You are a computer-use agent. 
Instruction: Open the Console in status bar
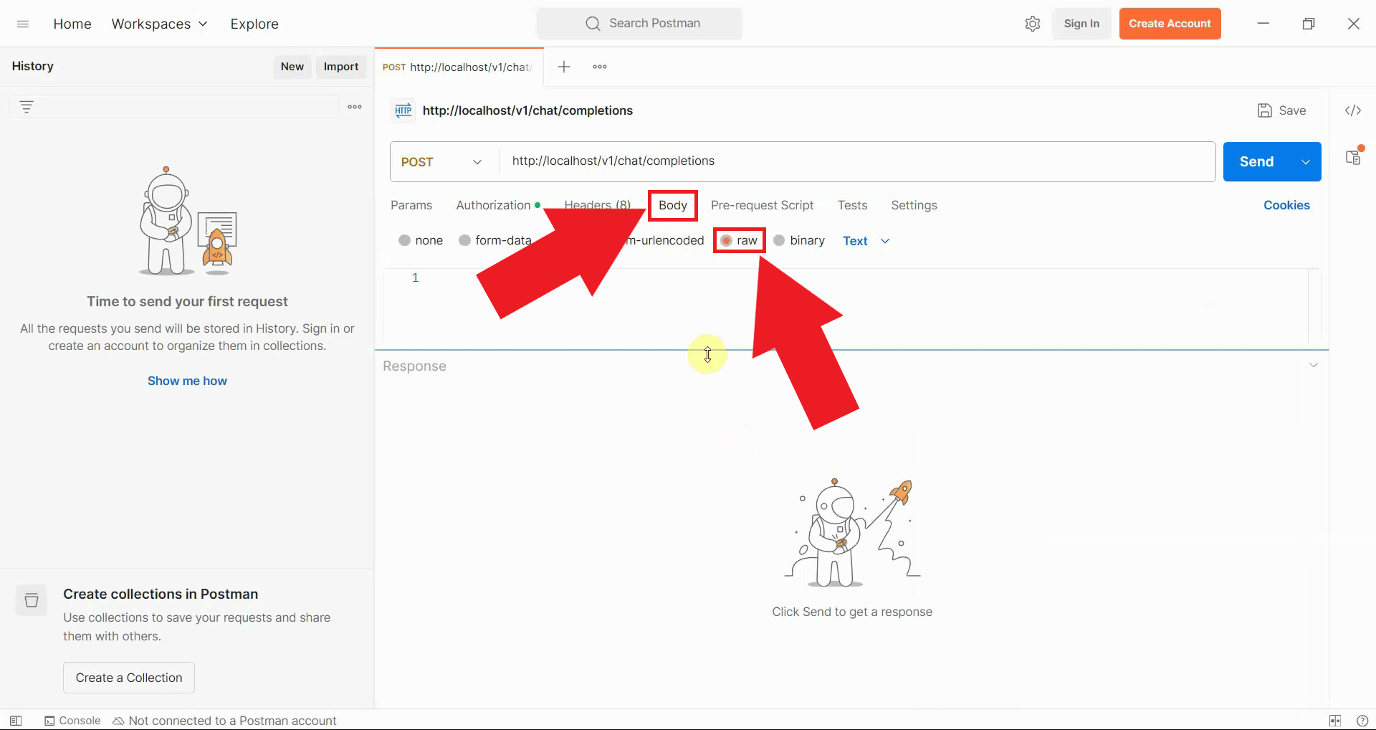[72, 721]
